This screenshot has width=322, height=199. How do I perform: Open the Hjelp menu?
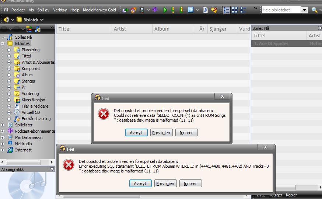click(x=75, y=10)
